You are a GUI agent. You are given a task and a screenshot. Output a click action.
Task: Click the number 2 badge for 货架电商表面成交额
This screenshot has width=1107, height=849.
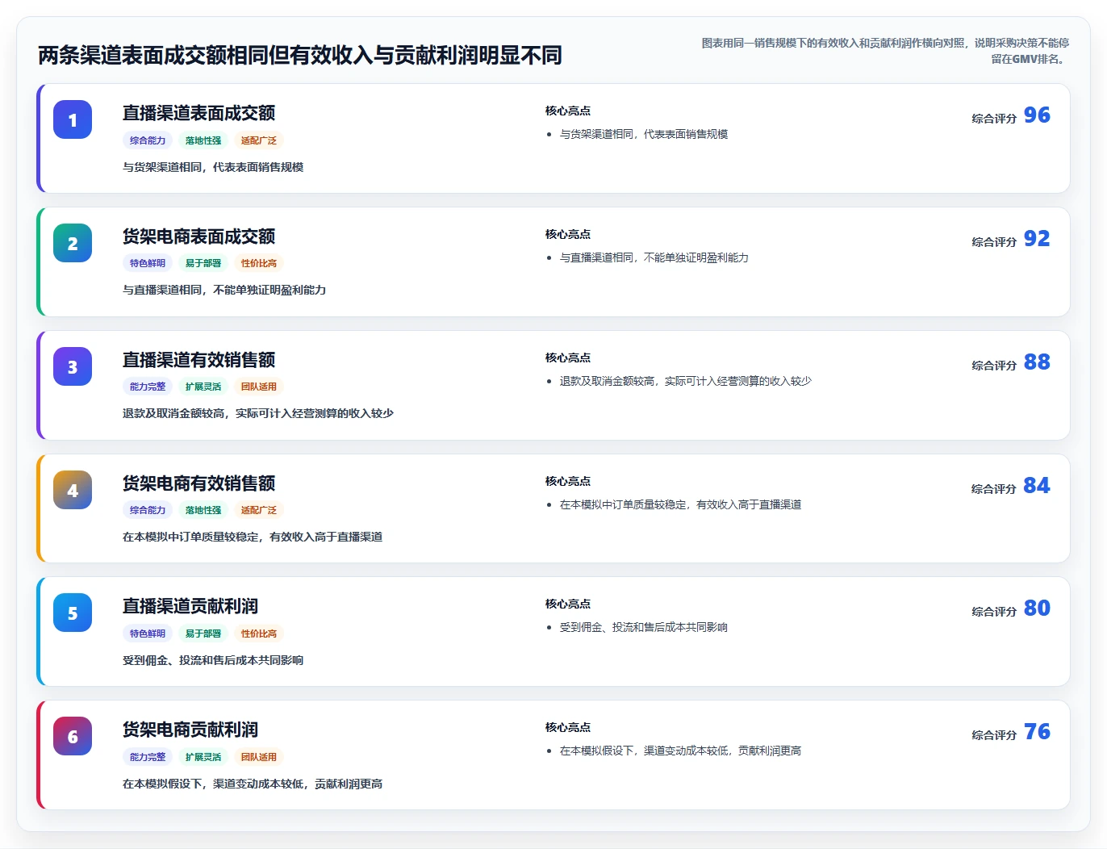pyautogui.click(x=73, y=243)
